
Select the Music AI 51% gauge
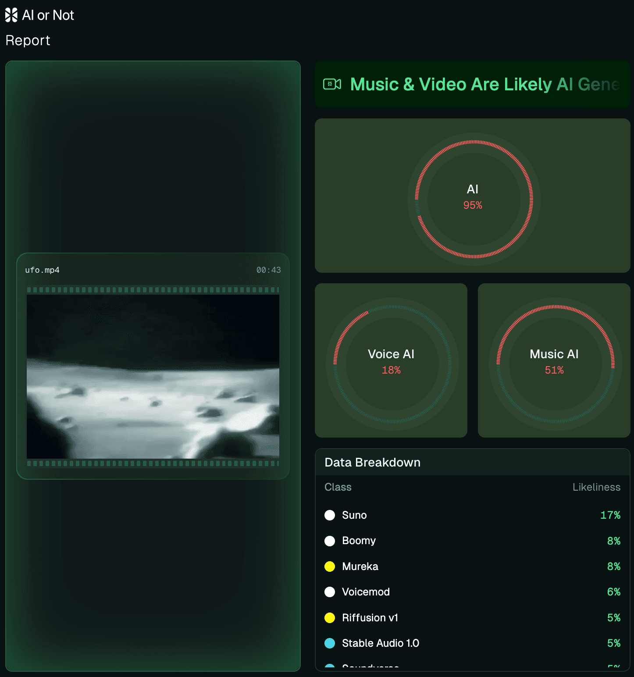[554, 362]
